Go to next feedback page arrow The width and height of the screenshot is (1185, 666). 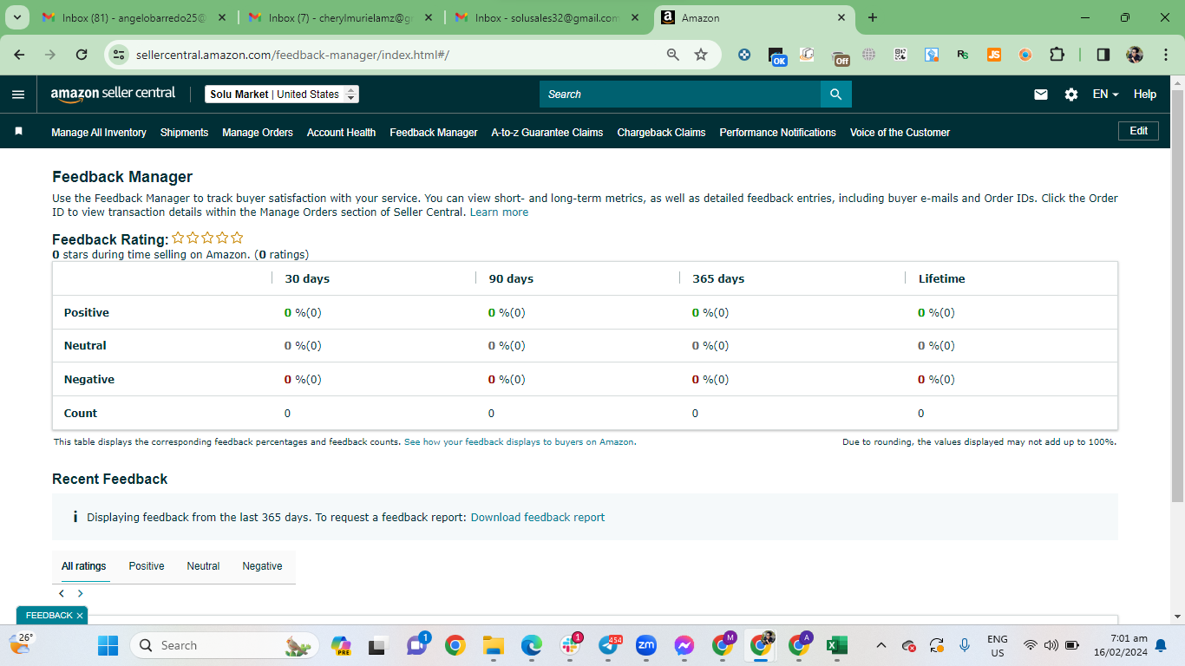(80, 594)
